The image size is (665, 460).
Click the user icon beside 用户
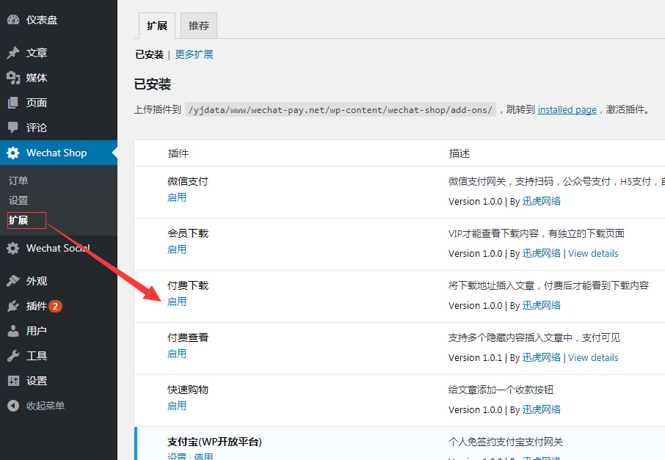pyautogui.click(x=13, y=331)
